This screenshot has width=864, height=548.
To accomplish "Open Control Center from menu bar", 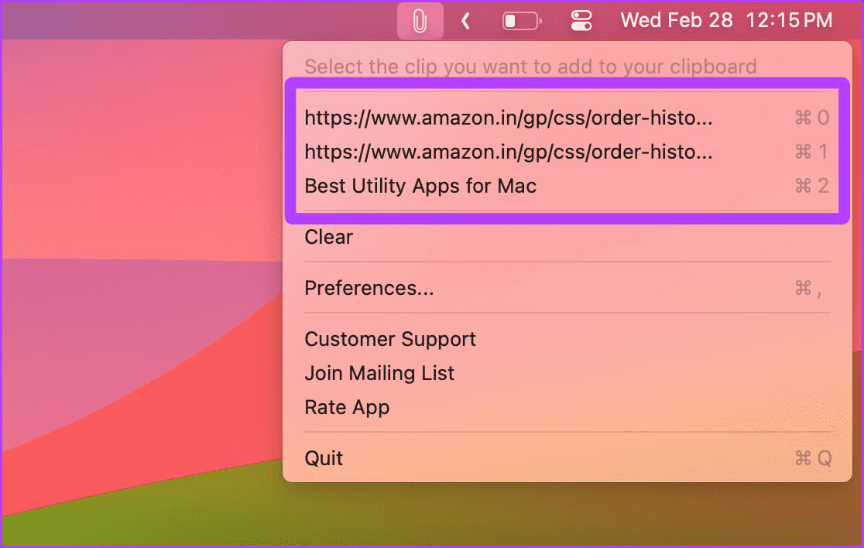I will pyautogui.click(x=581, y=21).
